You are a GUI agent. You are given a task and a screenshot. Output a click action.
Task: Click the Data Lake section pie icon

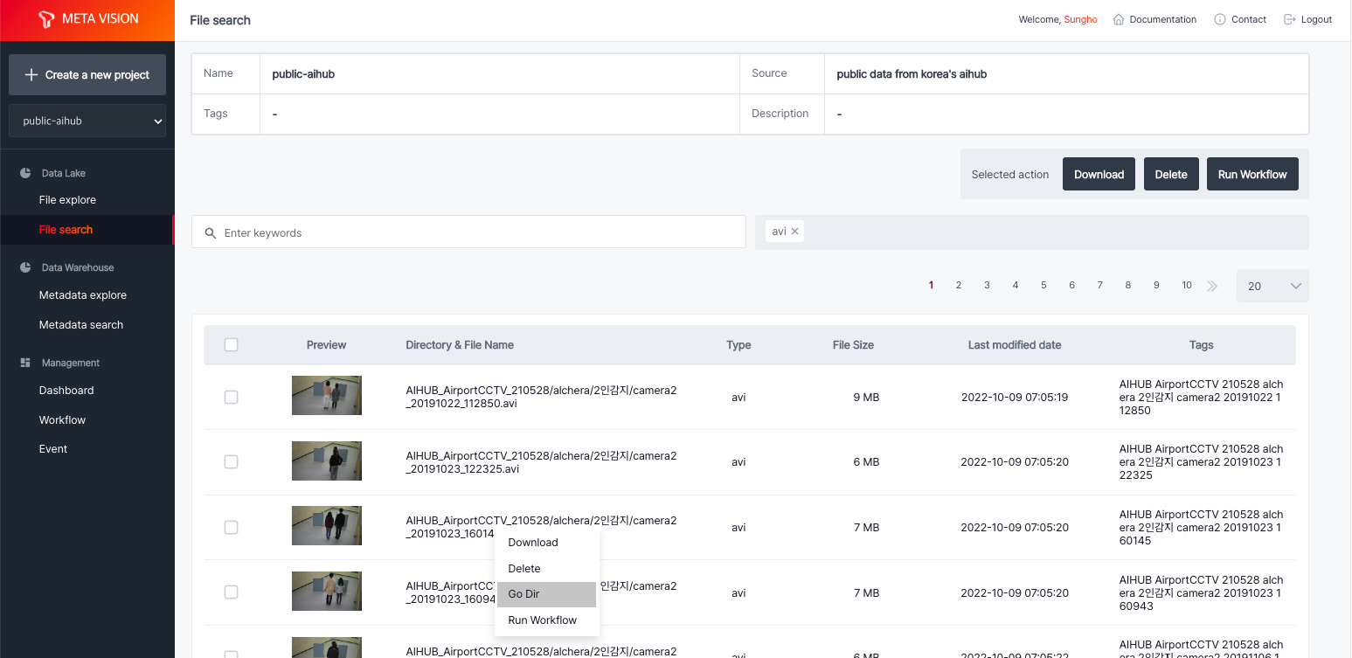coord(25,173)
